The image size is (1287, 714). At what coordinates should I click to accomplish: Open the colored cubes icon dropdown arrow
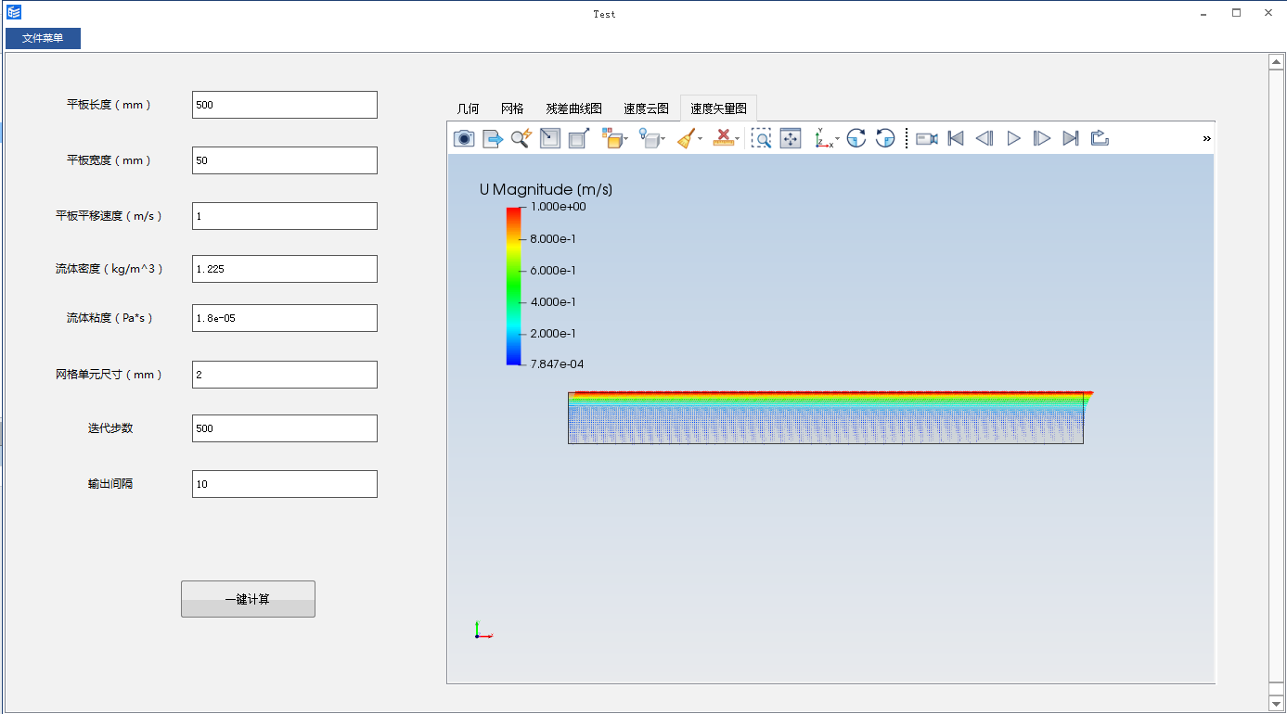click(x=626, y=139)
